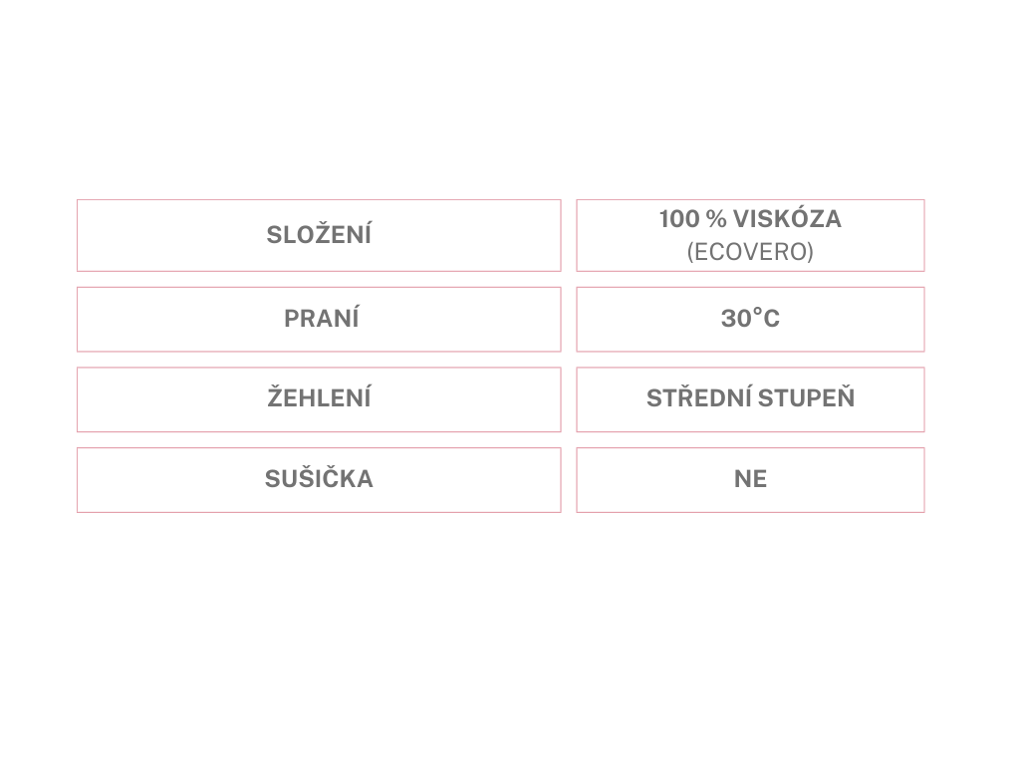The image size is (1020, 765).
Task: Select the box containing NE
Action: [x=750, y=480]
